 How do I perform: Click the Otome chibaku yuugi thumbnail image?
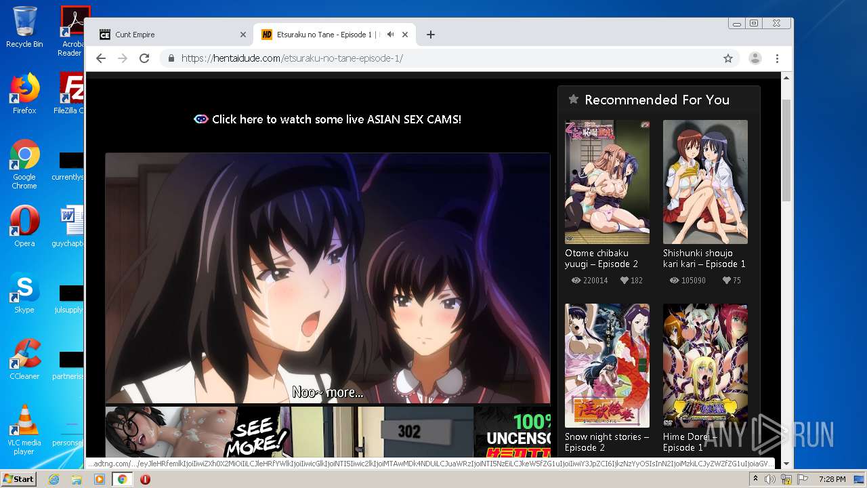click(607, 182)
